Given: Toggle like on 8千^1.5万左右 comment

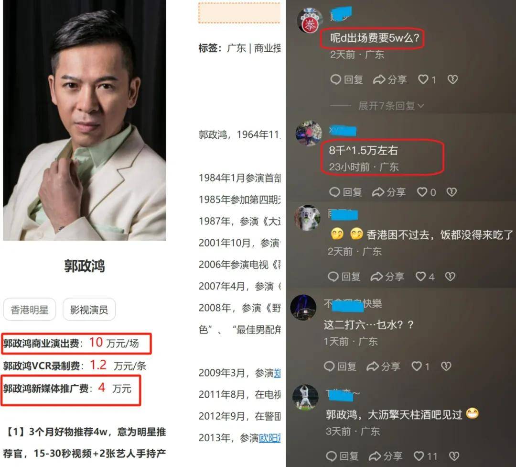Looking at the screenshot, I should (426, 192).
